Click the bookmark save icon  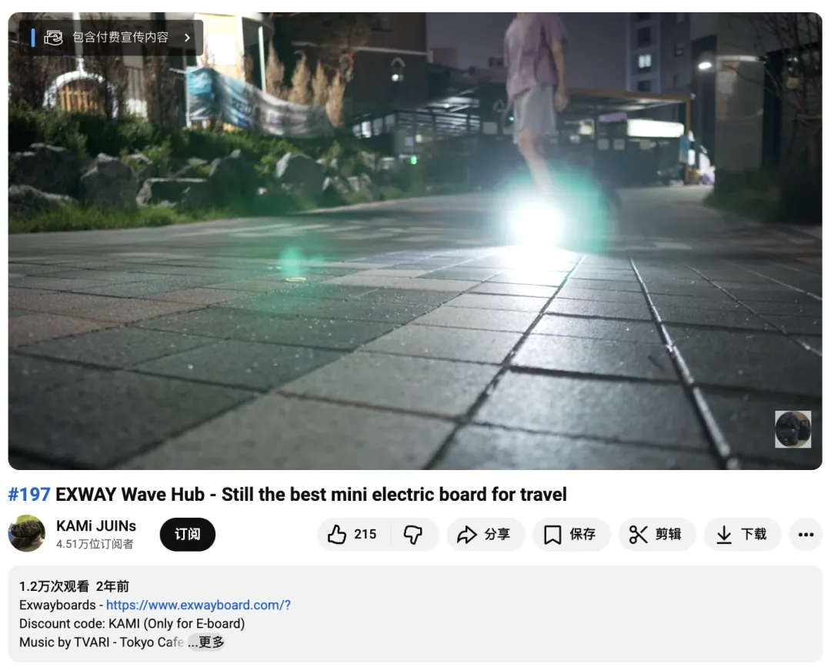552,535
